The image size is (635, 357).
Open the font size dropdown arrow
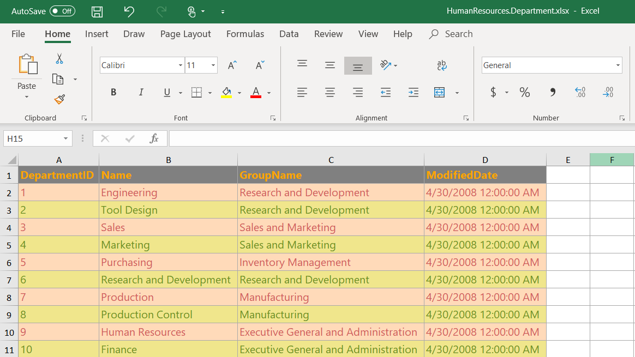213,65
